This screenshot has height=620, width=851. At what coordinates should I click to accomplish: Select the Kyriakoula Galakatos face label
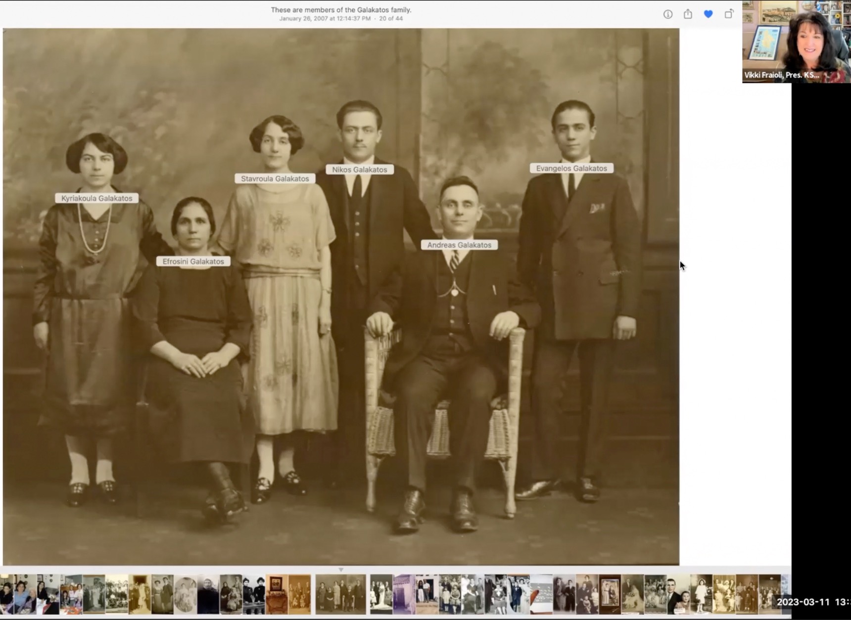click(96, 198)
